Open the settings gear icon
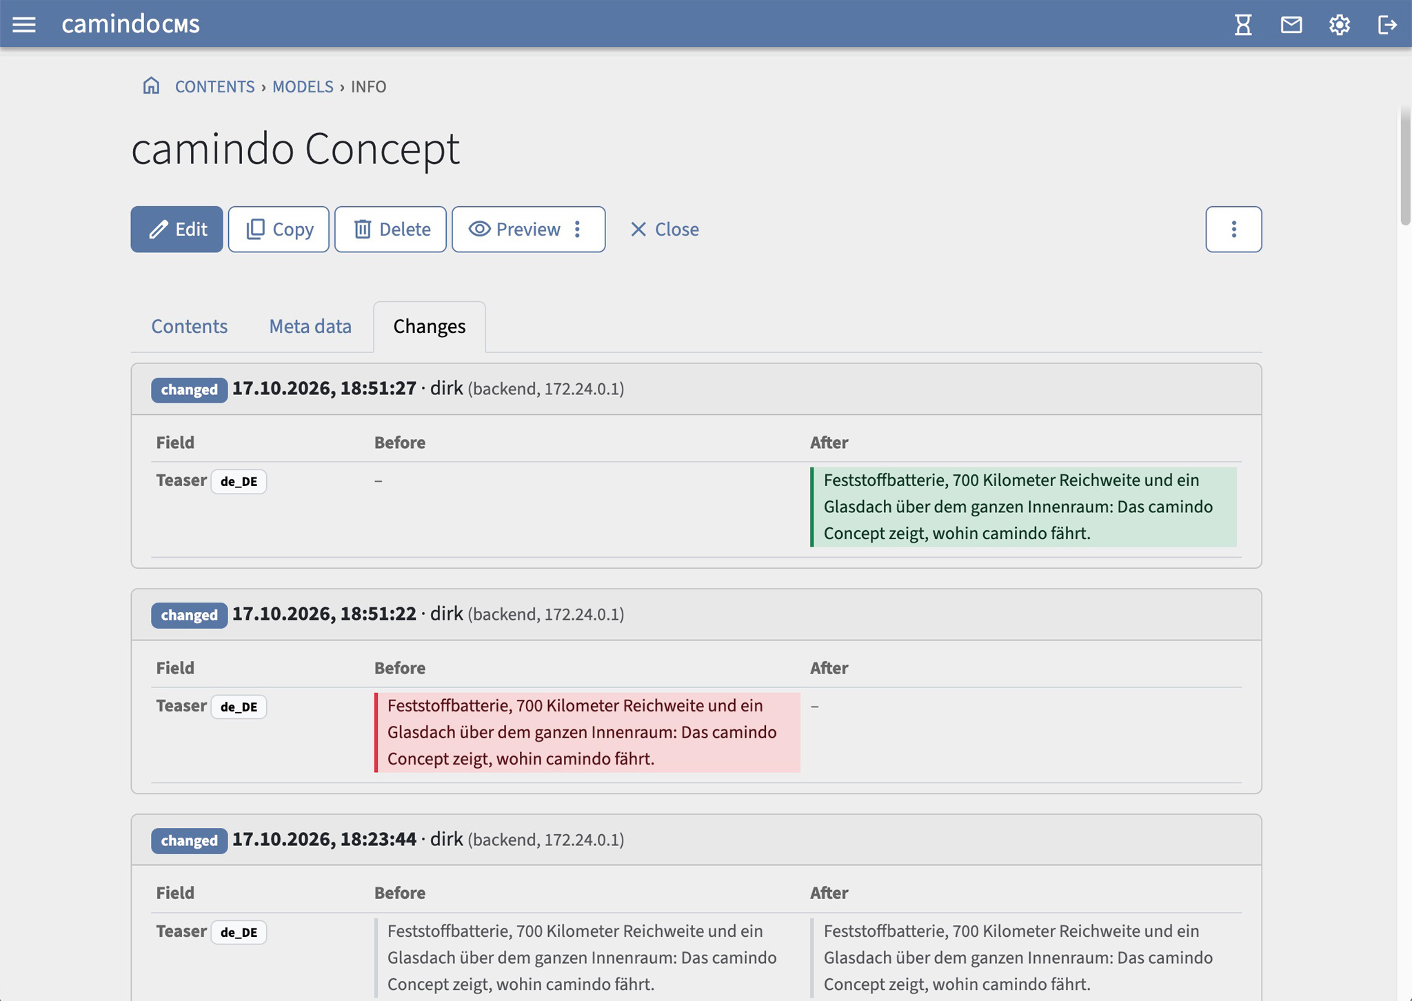 pyautogui.click(x=1340, y=25)
